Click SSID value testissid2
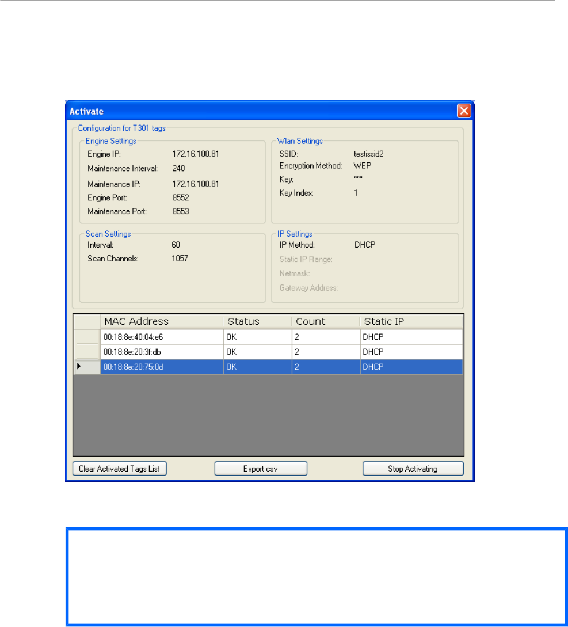 [x=368, y=154]
